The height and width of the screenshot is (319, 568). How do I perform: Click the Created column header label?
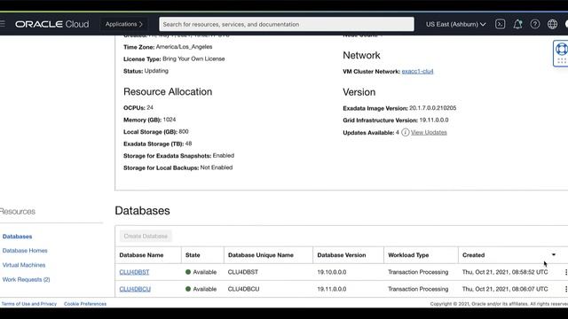pos(473,255)
